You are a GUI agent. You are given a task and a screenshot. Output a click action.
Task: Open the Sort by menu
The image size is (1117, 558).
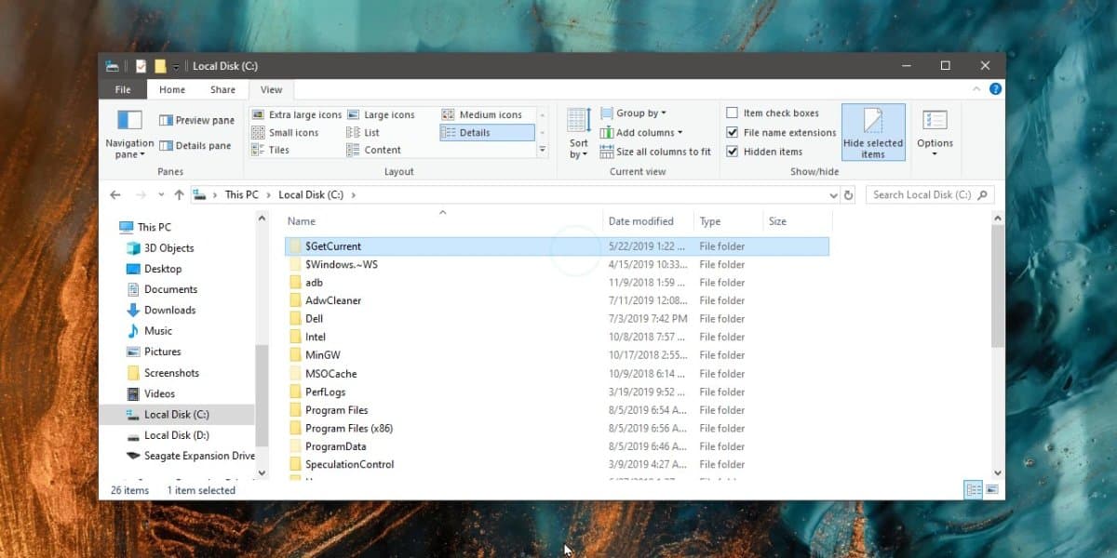click(x=579, y=134)
